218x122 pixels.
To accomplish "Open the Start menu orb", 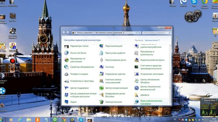I will 1,120.
